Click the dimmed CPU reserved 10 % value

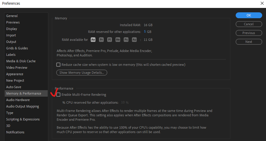pos(125,103)
